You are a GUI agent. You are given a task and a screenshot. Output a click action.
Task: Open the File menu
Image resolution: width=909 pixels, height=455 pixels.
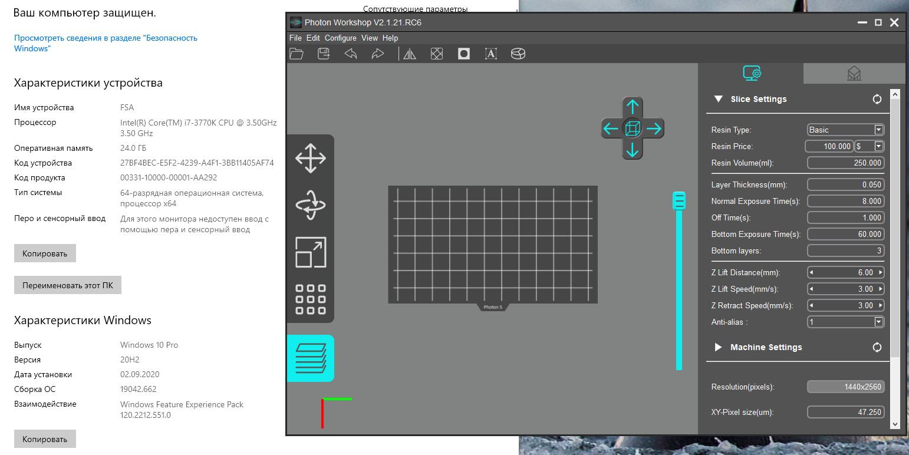(x=295, y=38)
